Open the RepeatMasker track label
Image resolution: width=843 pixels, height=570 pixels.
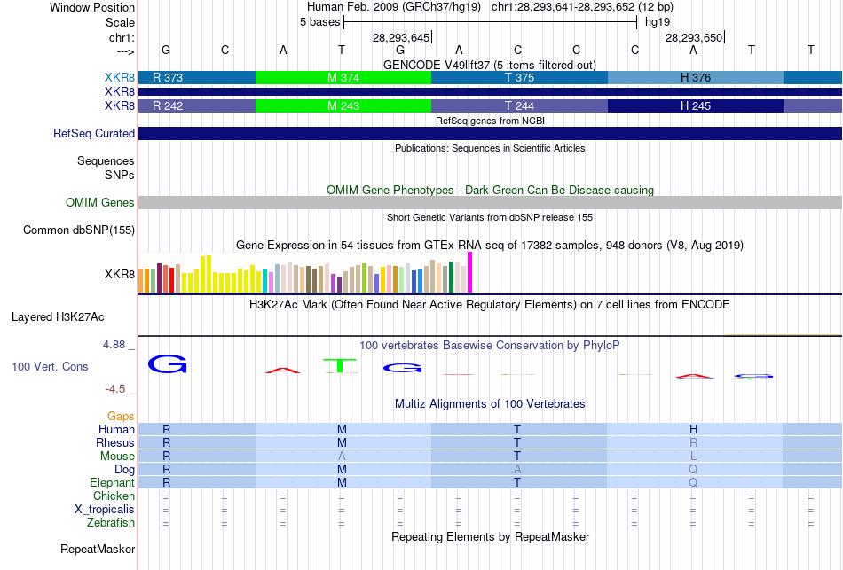pos(98,549)
